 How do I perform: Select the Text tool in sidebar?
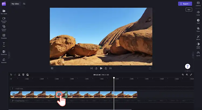click(4, 44)
